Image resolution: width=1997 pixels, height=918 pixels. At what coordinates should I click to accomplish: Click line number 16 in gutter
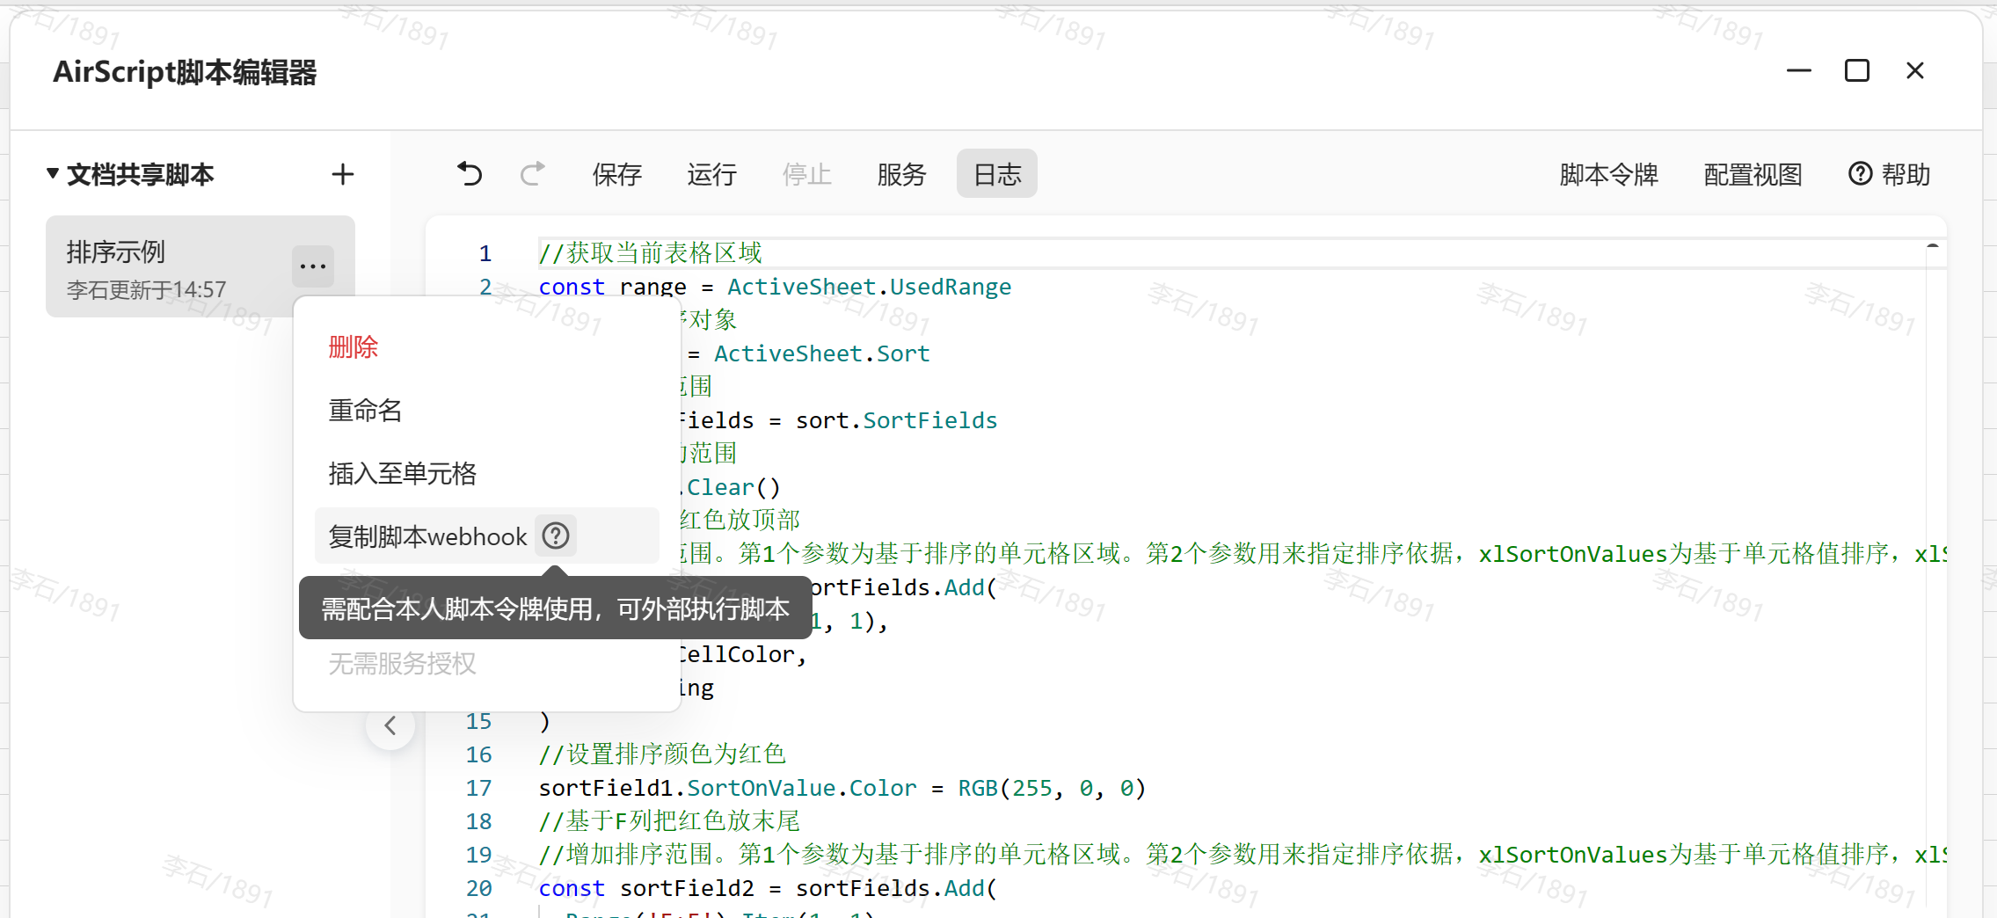(479, 754)
